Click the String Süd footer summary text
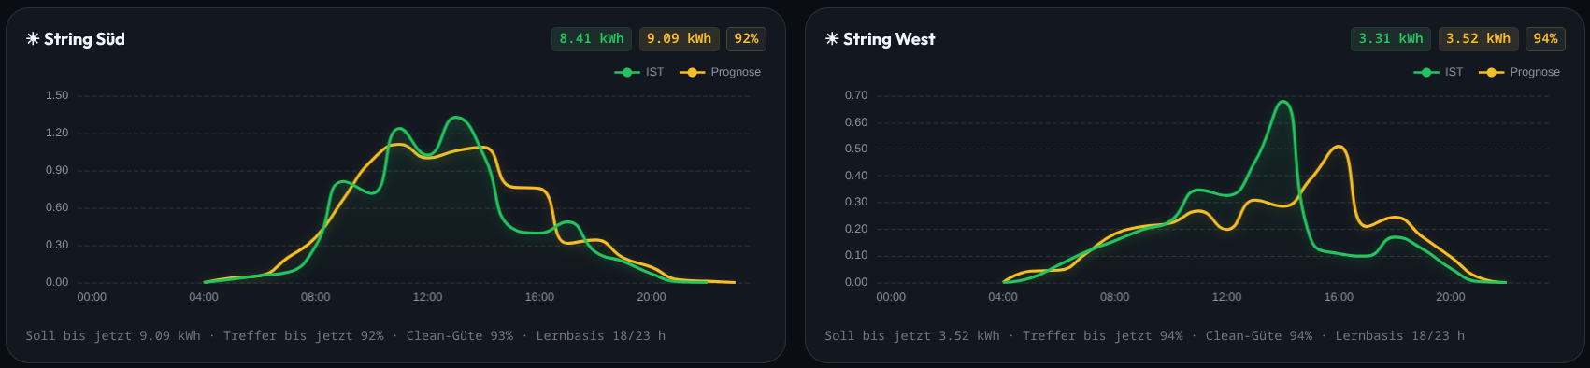Viewport: 1590px width, 368px height. 346,335
